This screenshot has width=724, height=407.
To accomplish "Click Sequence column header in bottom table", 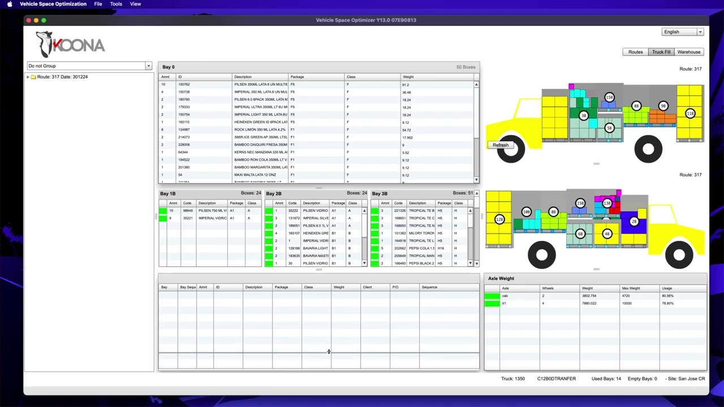I will pos(449,287).
